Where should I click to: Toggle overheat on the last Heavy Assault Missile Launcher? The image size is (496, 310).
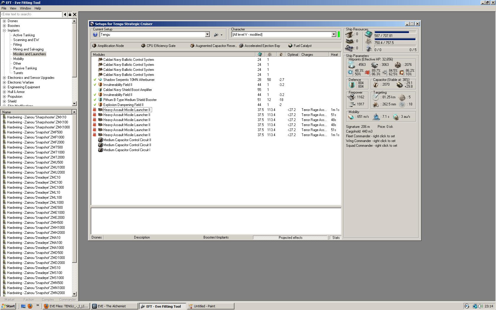click(x=95, y=135)
